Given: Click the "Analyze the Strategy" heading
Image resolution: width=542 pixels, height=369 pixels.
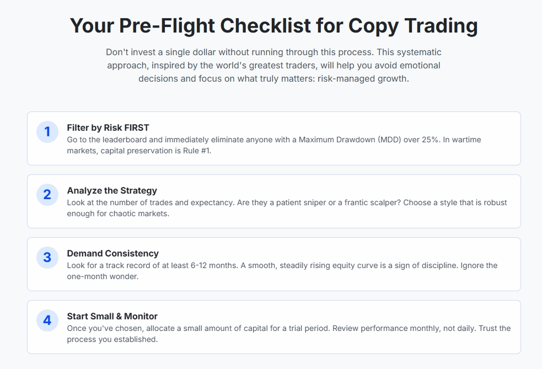Looking at the screenshot, I should point(112,190).
